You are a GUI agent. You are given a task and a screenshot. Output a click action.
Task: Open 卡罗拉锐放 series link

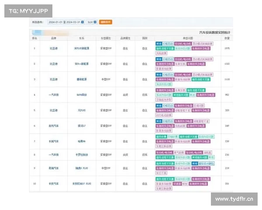(82, 155)
